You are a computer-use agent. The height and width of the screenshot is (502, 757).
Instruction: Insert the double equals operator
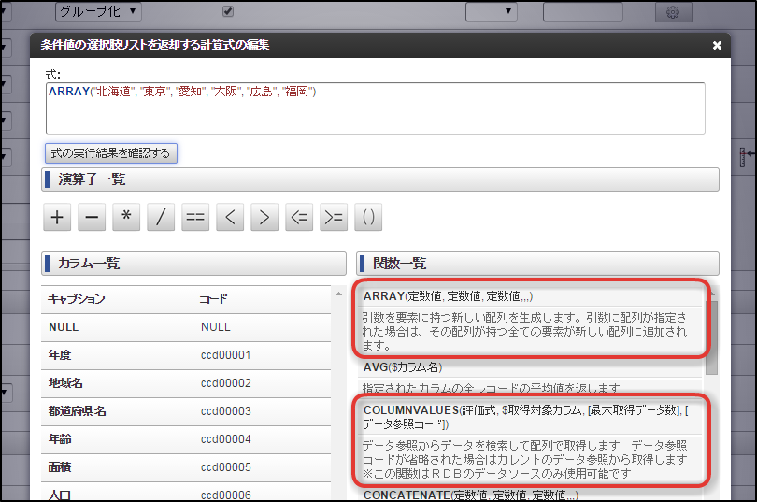pos(195,217)
